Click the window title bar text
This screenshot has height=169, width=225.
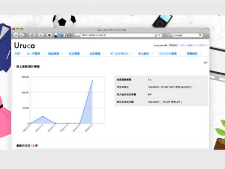111,30
